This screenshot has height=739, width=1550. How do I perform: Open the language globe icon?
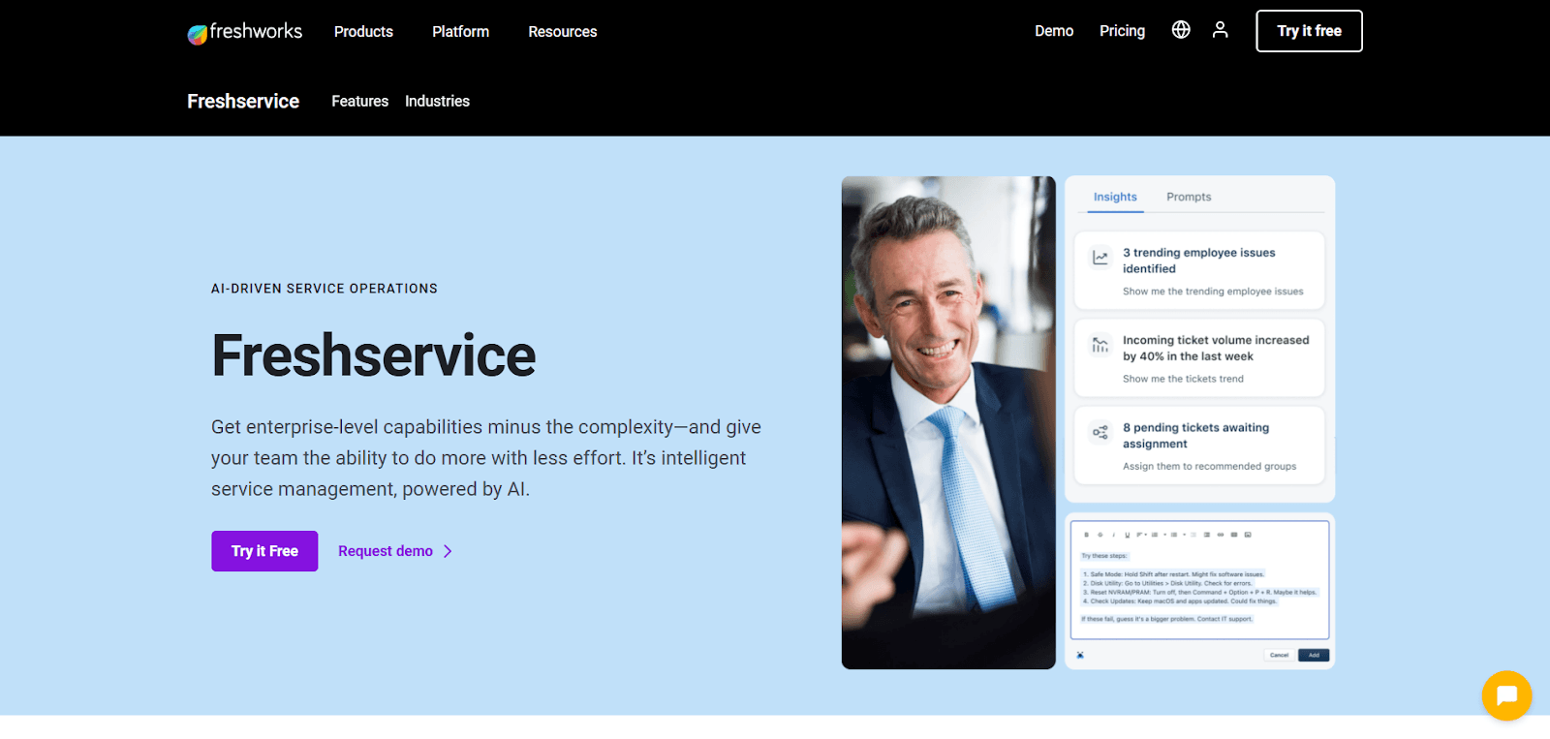[x=1181, y=30]
